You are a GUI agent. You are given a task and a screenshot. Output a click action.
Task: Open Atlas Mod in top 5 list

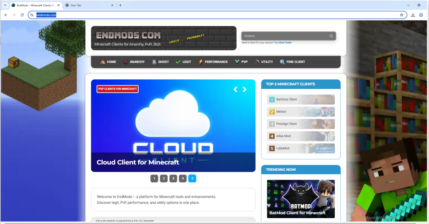tap(301, 136)
